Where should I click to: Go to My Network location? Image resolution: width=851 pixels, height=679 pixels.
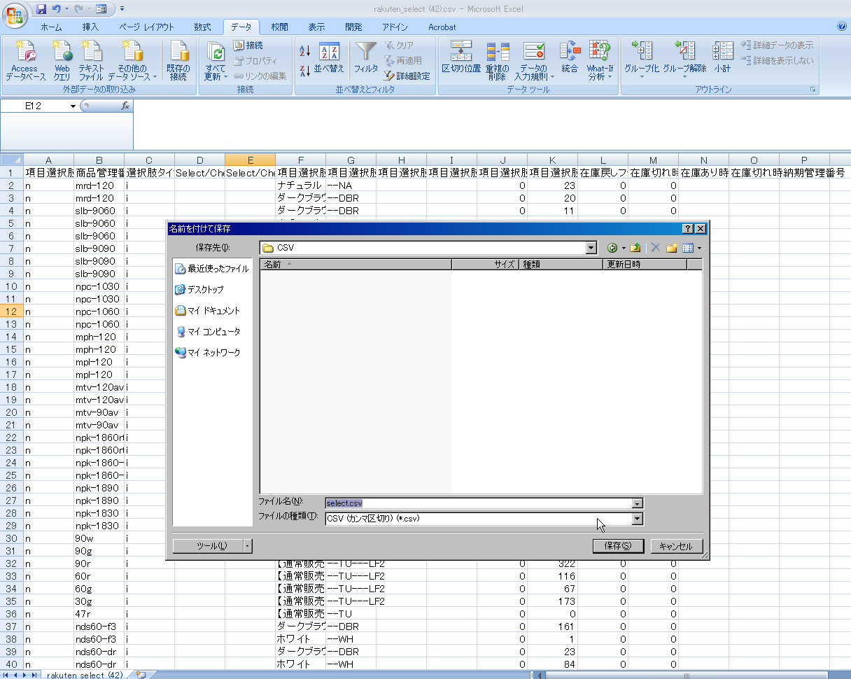(x=207, y=352)
